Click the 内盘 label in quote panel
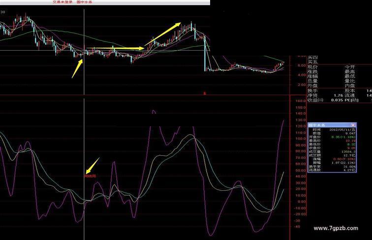The image size is (372, 240). (x=350, y=86)
